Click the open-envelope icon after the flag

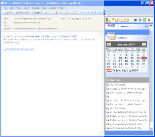67,12
